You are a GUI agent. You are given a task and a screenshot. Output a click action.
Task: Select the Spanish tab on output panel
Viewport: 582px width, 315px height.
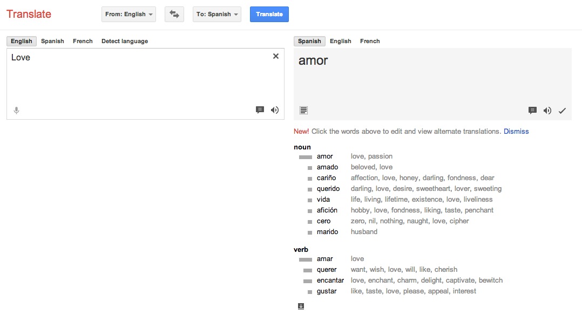309,40
